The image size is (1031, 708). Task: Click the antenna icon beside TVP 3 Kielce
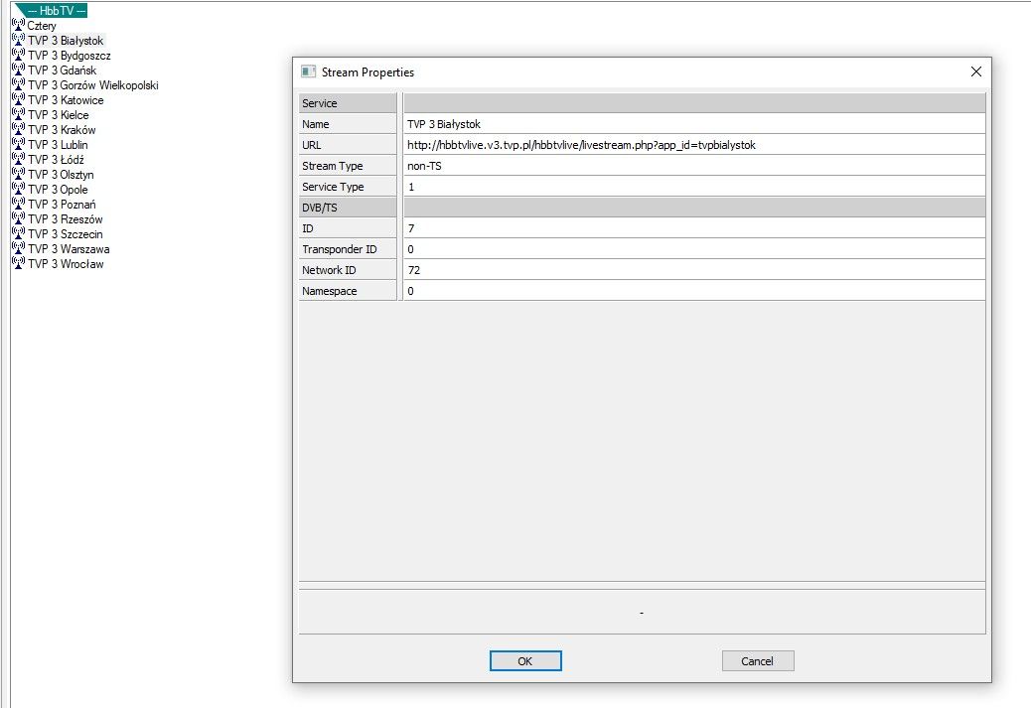[19, 114]
